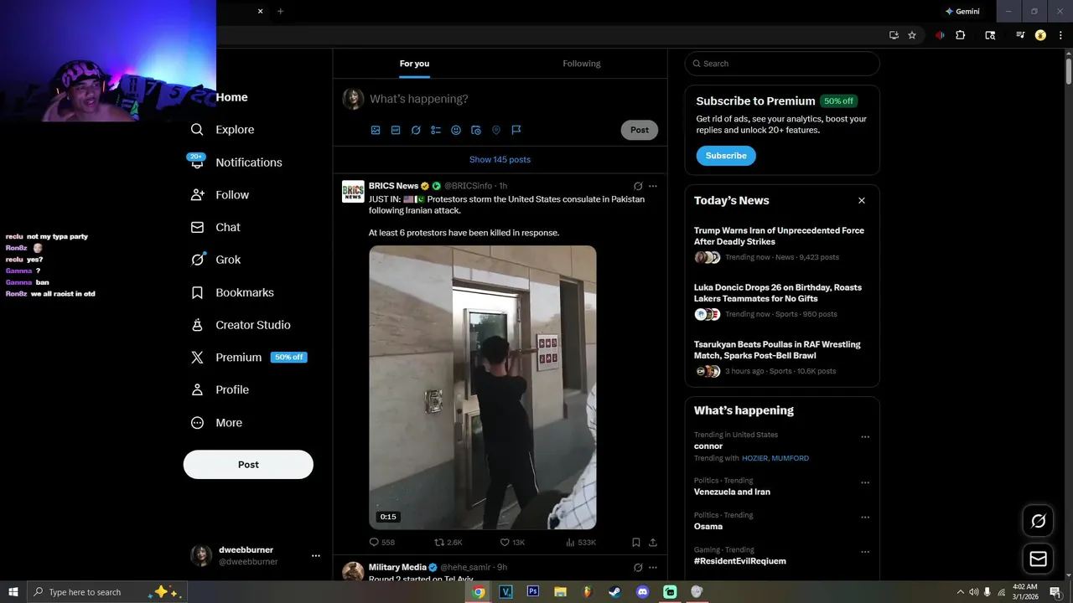Click the Search box
1073x603 pixels.
[x=782, y=64]
